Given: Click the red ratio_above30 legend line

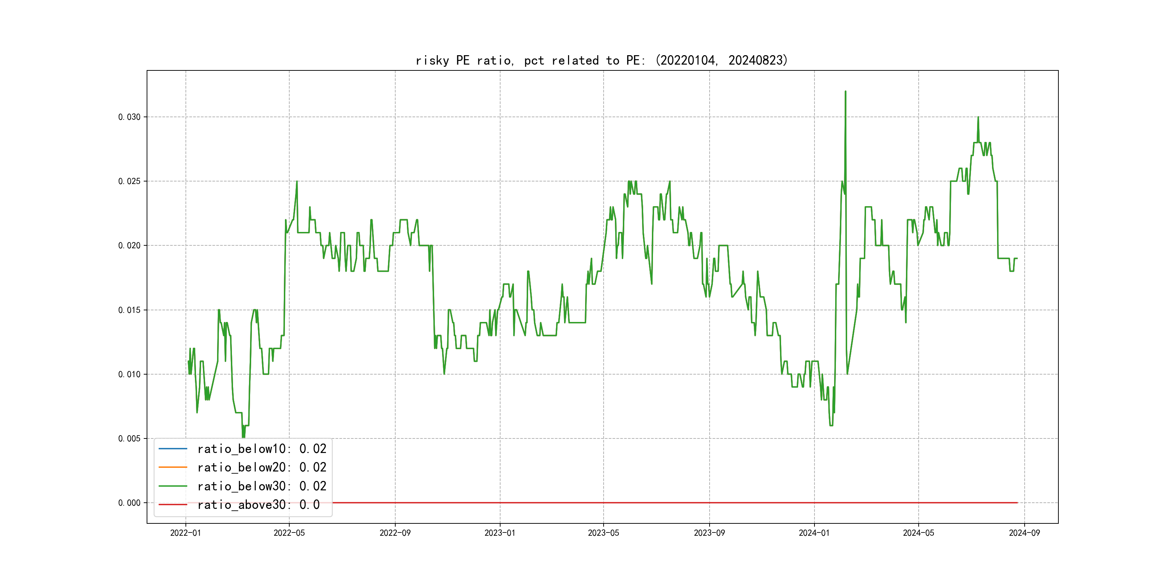Looking at the screenshot, I should pyautogui.click(x=172, y=505).
